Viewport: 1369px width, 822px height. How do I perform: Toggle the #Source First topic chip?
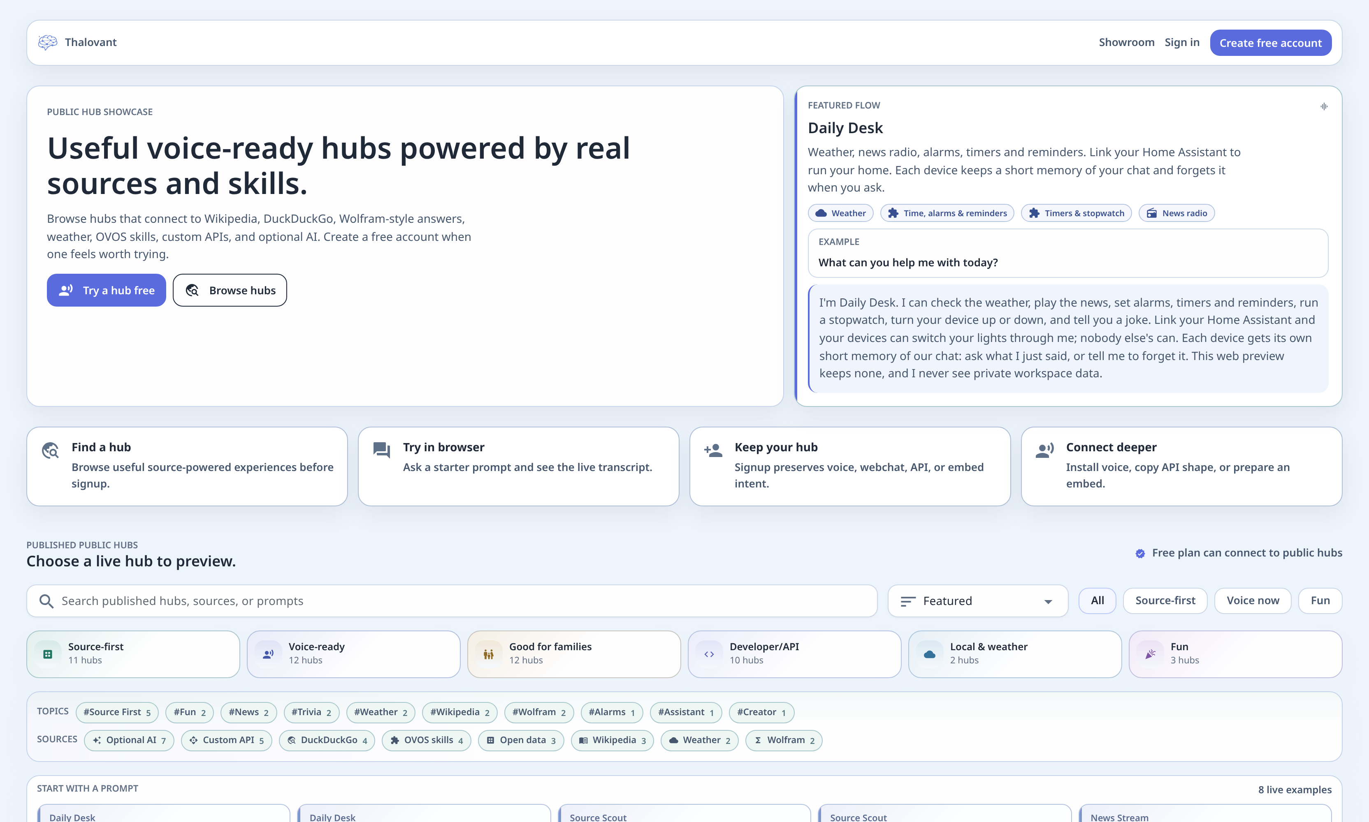pos(117,712)
